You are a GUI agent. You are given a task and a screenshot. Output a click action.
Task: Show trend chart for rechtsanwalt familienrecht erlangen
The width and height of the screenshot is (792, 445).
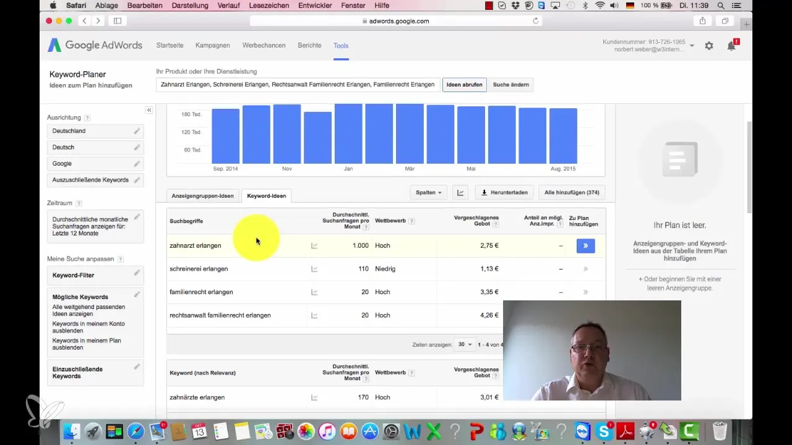pyautogui.click(x=314, y=315)
